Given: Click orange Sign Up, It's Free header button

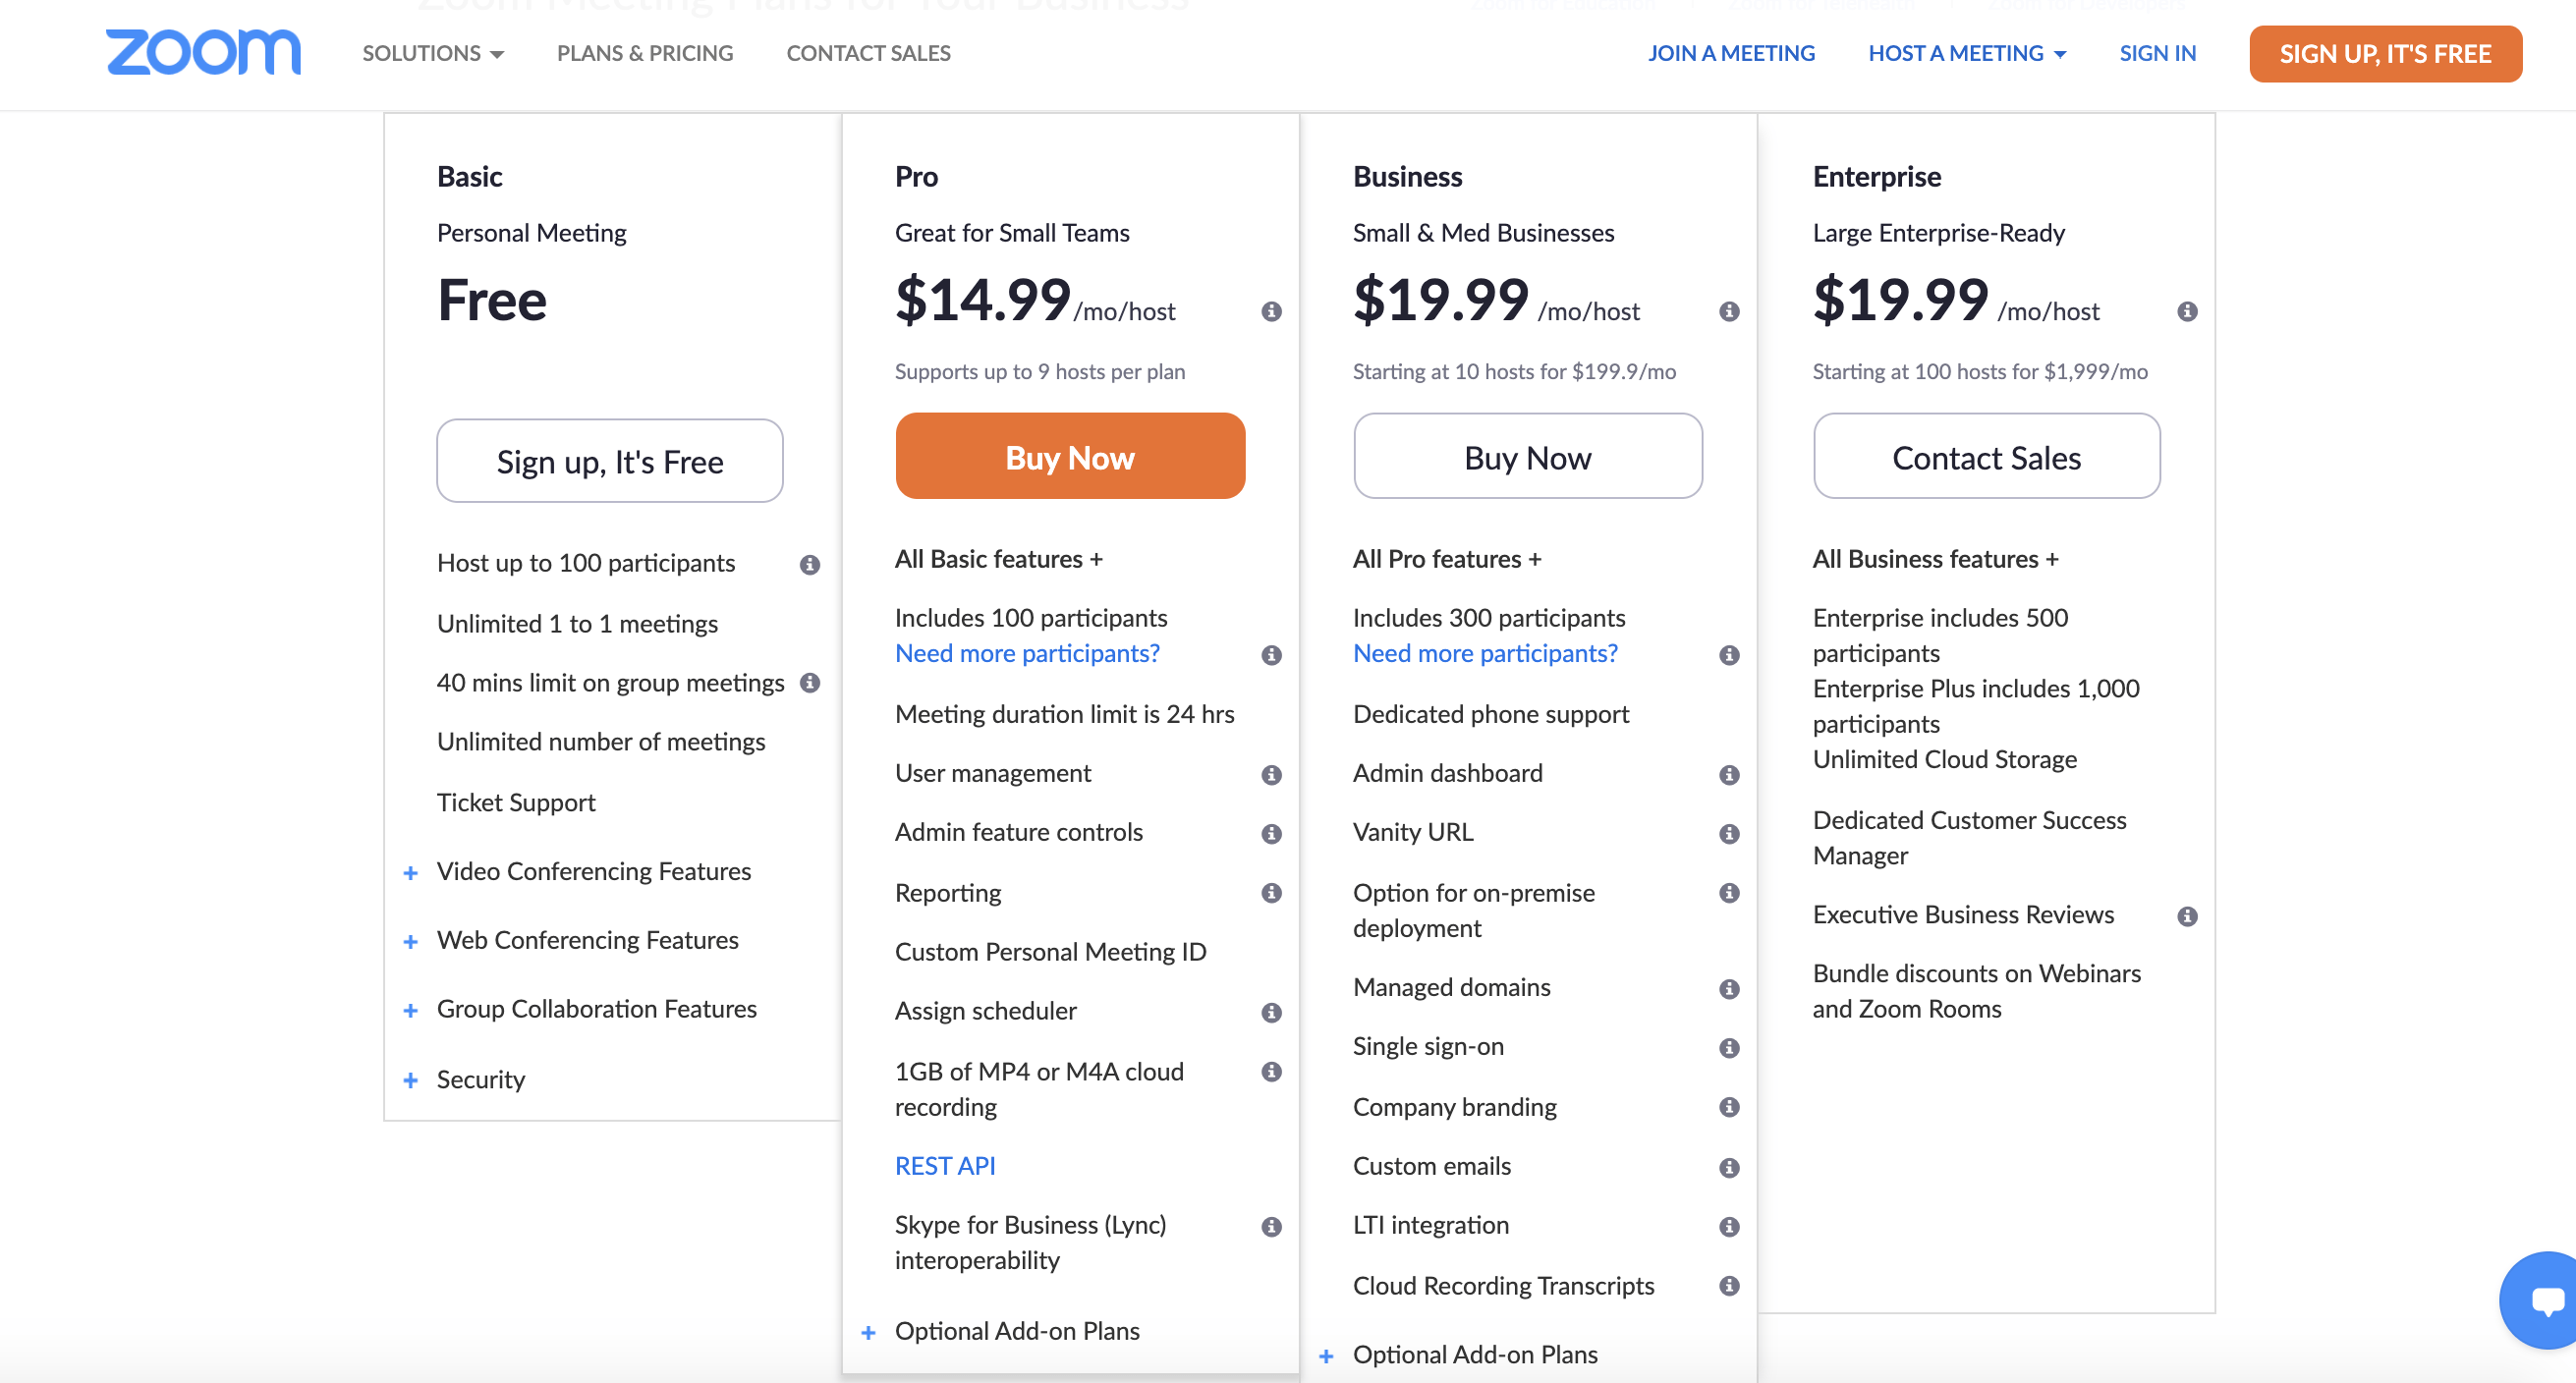Looking at the screenshot, I should pos(2385,53).
